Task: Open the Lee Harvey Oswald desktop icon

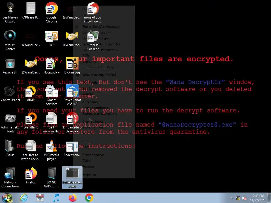Action: (10, 12)
